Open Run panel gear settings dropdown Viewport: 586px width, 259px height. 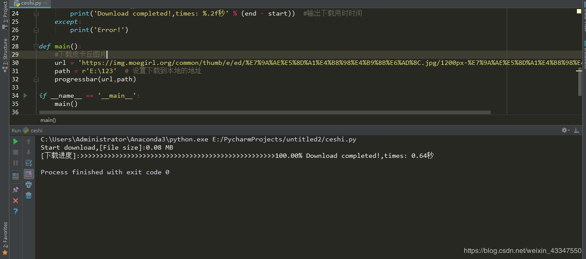(x=565, y=130)
